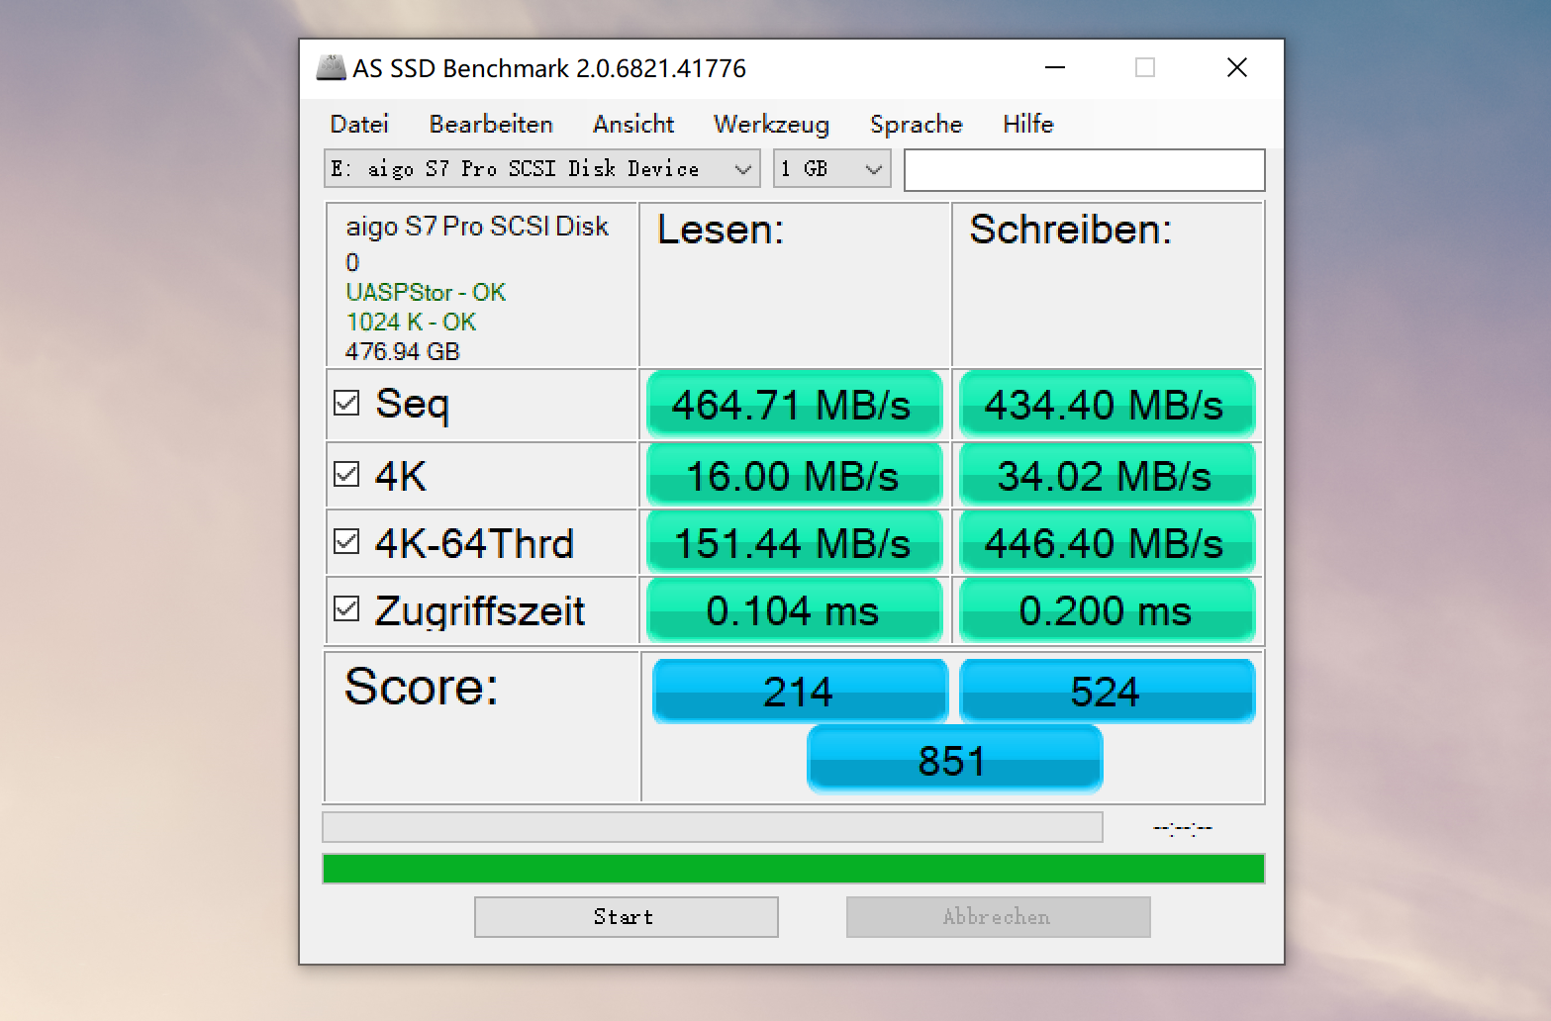Uncheck the Seq test checkbox
Screen dimensions: 1551x1021
(346, 403)
